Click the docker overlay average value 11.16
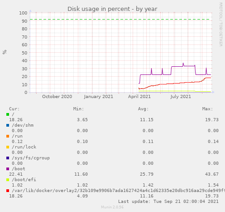 coord(147,196)
